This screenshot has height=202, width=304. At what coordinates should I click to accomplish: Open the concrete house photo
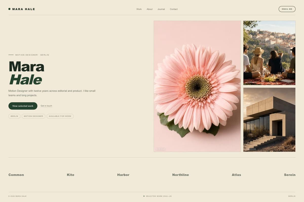click(269, 120)
